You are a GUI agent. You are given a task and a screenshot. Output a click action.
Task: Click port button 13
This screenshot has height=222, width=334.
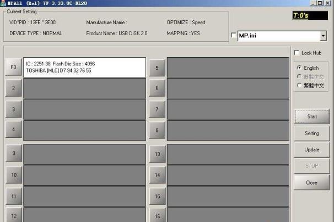(x=158, y=154)
